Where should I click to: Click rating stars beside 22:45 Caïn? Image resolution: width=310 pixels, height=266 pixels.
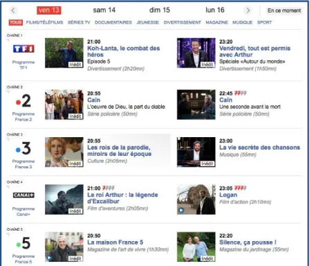pos(240,94)
